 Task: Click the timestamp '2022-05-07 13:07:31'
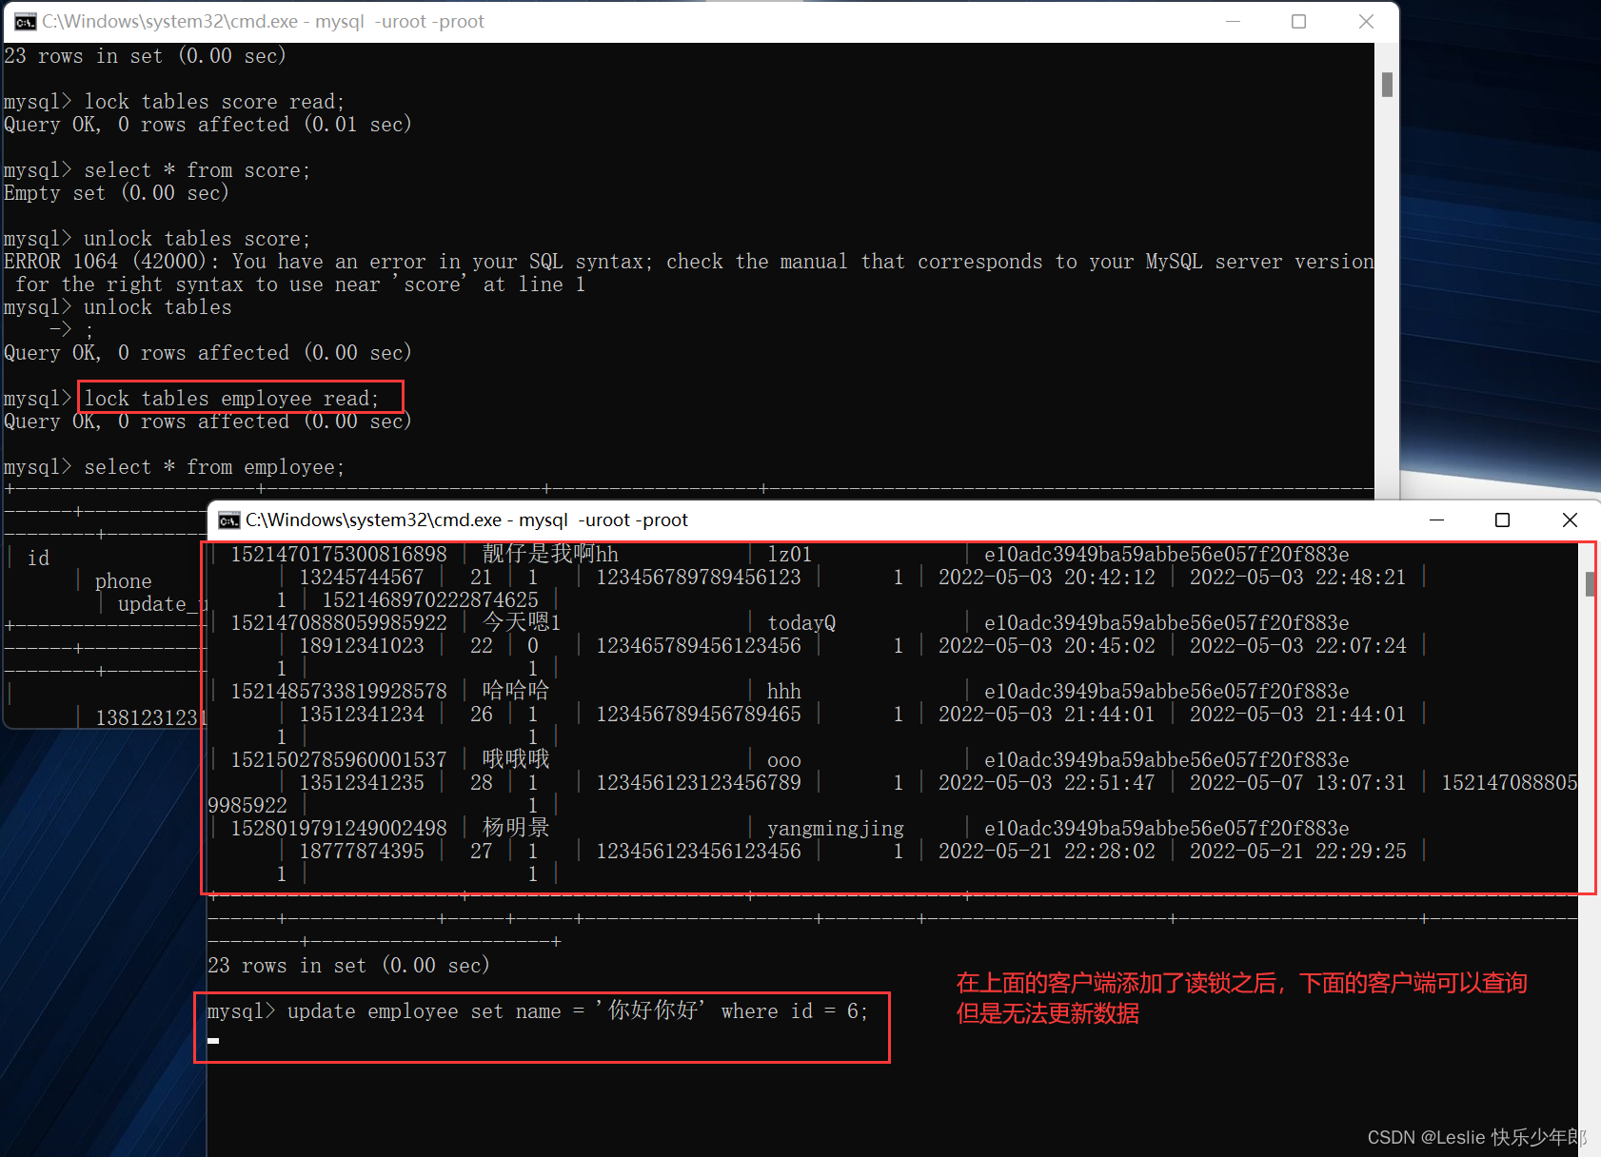(1298, 783)
